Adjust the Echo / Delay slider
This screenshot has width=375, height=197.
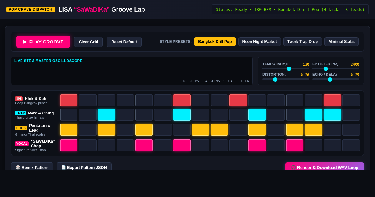336,79
